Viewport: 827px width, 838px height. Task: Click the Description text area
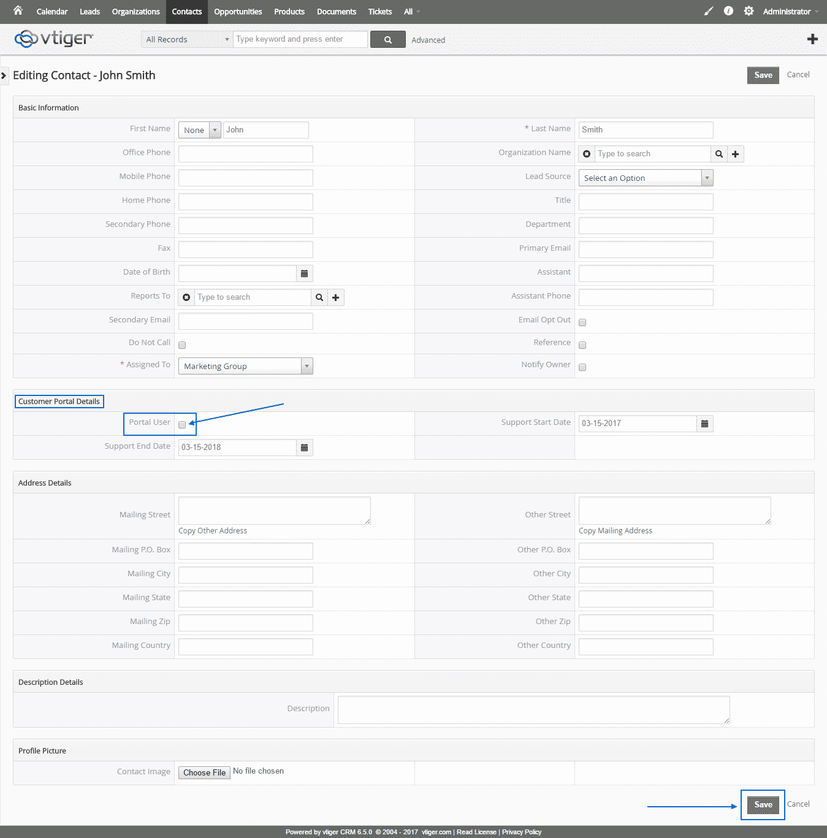pos(533,709)
